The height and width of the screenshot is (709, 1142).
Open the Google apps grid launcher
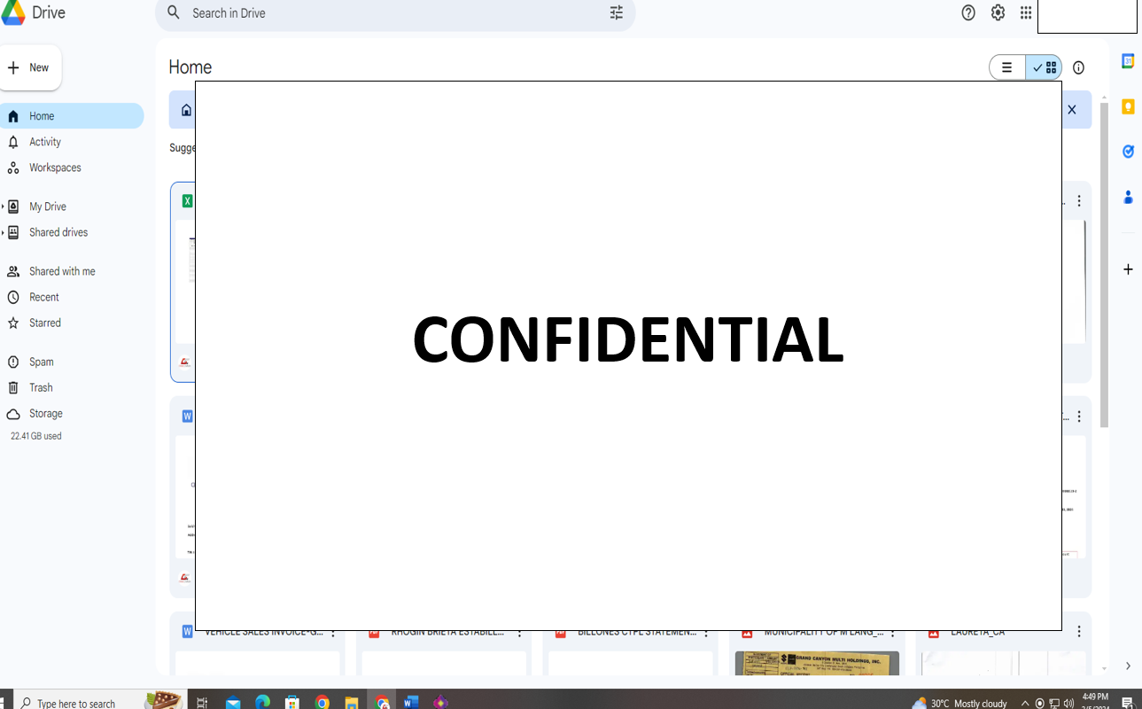1025,12
